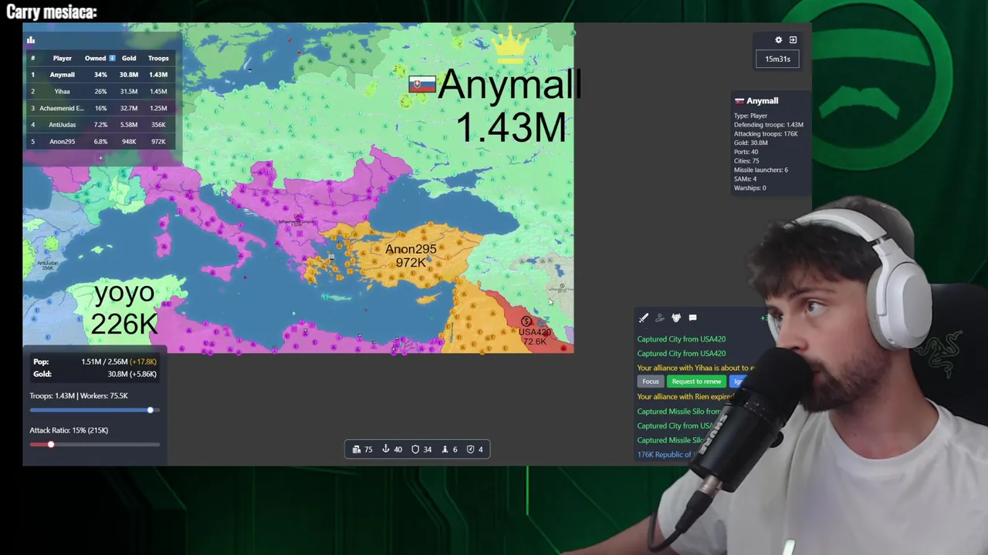
Task: Click Anon295 972K territory label on map
Action: coord(411,256)
